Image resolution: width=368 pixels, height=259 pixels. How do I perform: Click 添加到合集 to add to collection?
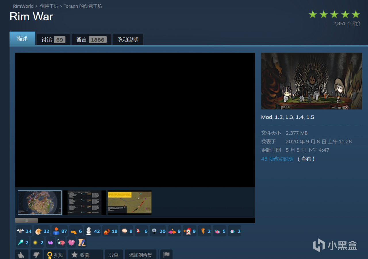pyautogui.click(x=141, y=254)
